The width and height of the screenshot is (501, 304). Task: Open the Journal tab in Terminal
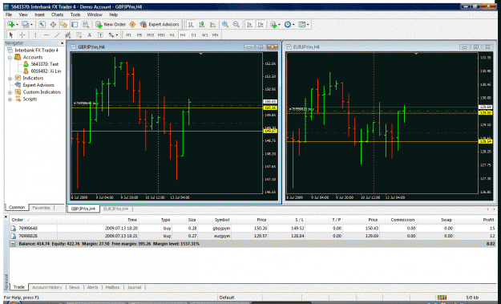134,287
